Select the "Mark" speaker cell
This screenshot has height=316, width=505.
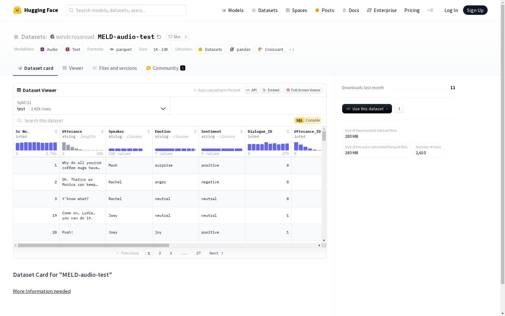129,165
